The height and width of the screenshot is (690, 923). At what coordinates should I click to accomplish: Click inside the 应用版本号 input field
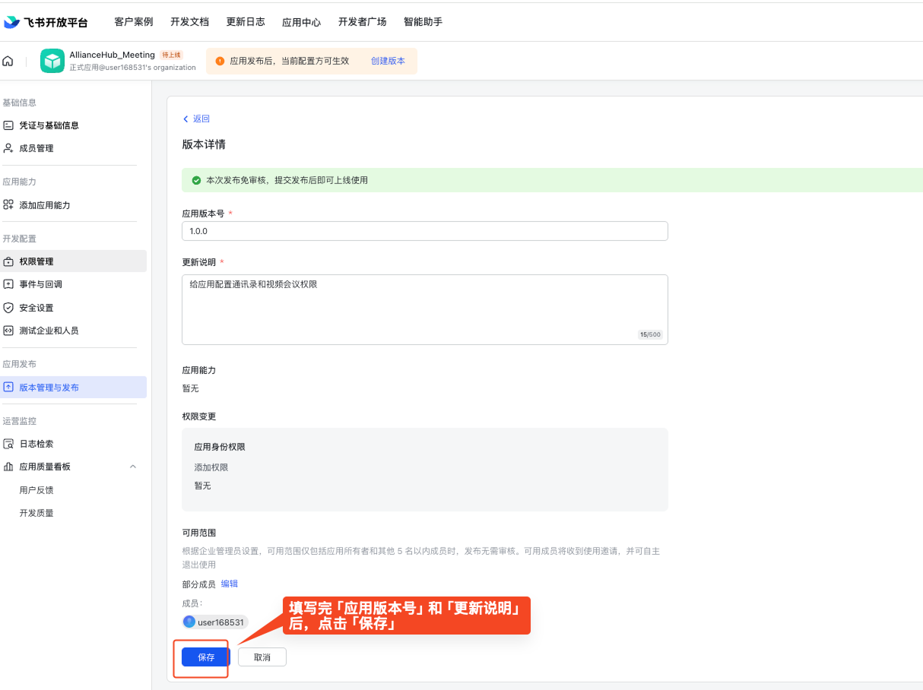pyautogui.click(x=424, y=230)
